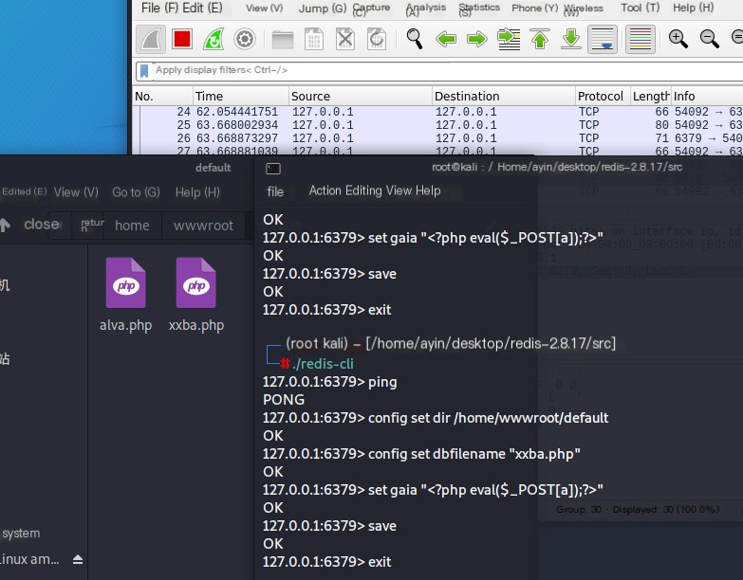Open terminal Help menu
743x580 pixels.
pos(428,190)
